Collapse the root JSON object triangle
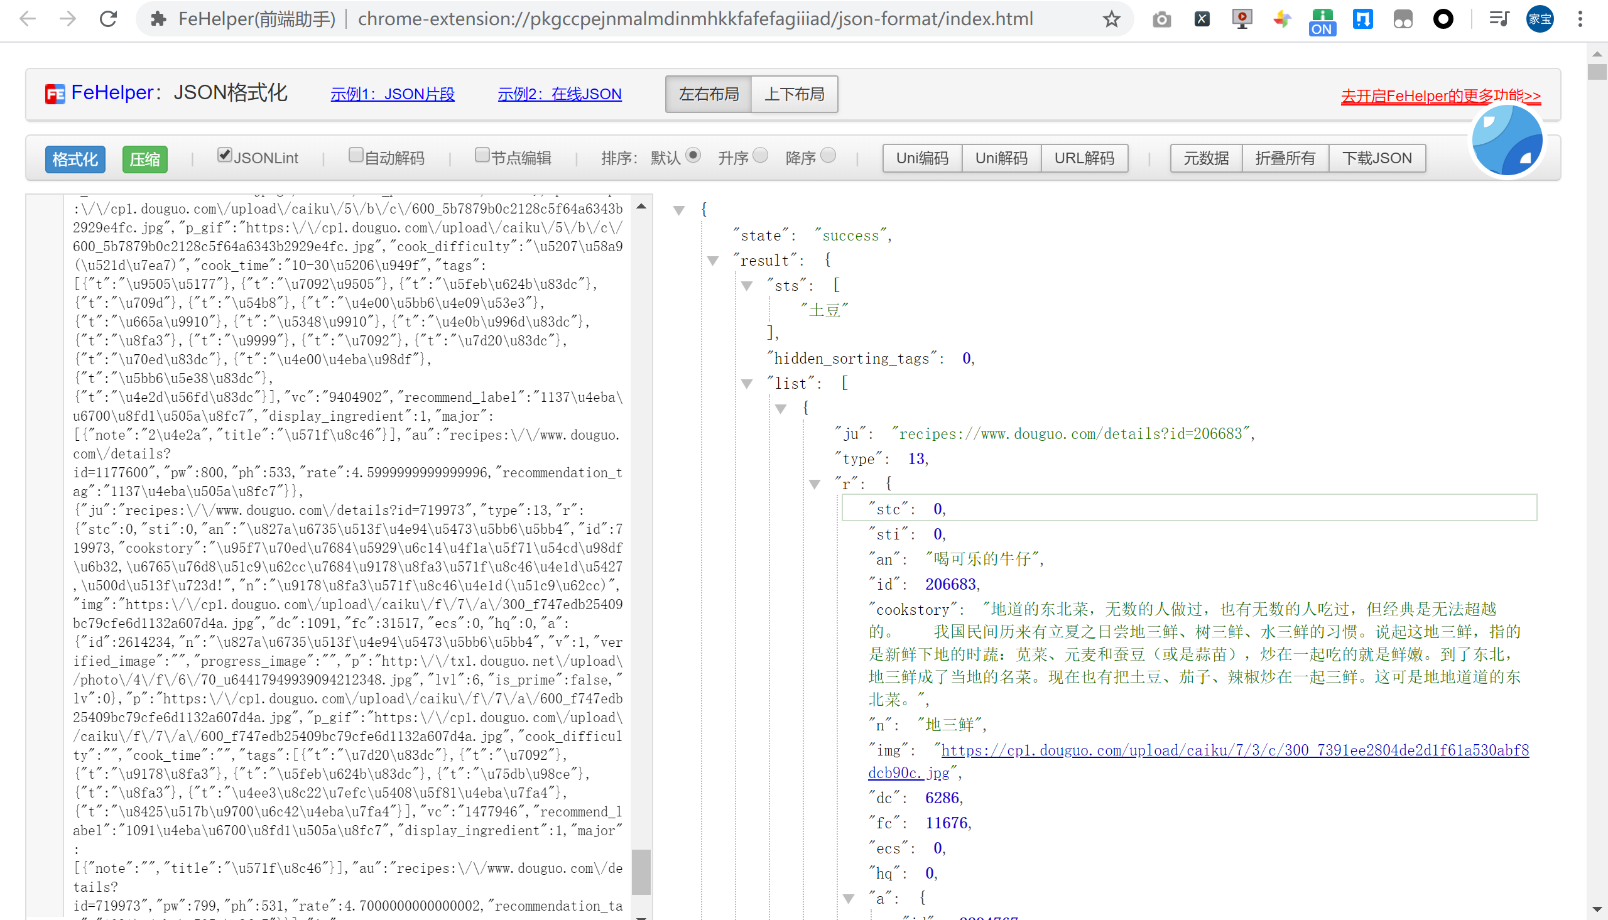The width and height of the screenshot is (1608, 920). pos(679,210)
